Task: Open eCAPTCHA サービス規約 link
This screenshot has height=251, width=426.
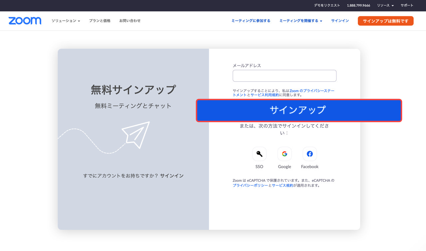Action: pos(283,185)
